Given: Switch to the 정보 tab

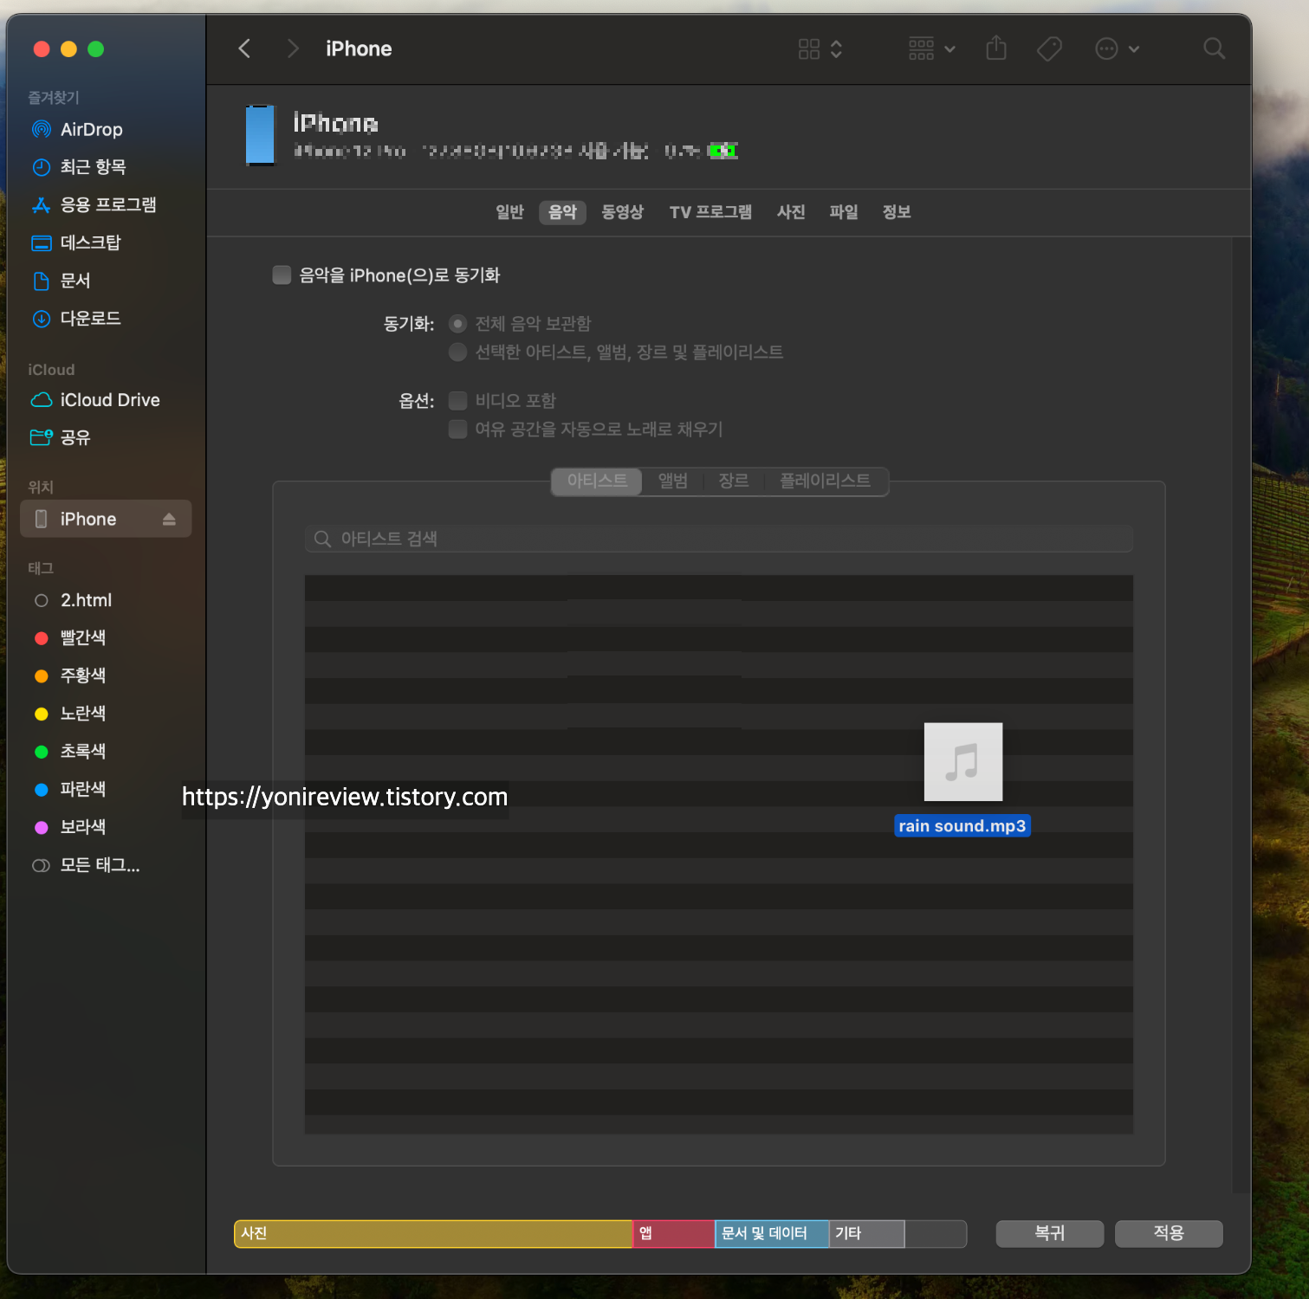Looking at the screenshot, I should [897, 212].
